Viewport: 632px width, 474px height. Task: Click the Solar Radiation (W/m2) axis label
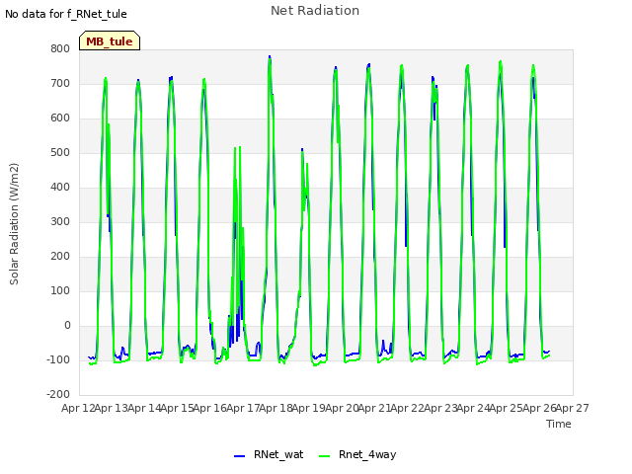pos(14,224)
